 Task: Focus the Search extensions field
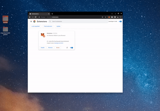click(x=78, y=21)
